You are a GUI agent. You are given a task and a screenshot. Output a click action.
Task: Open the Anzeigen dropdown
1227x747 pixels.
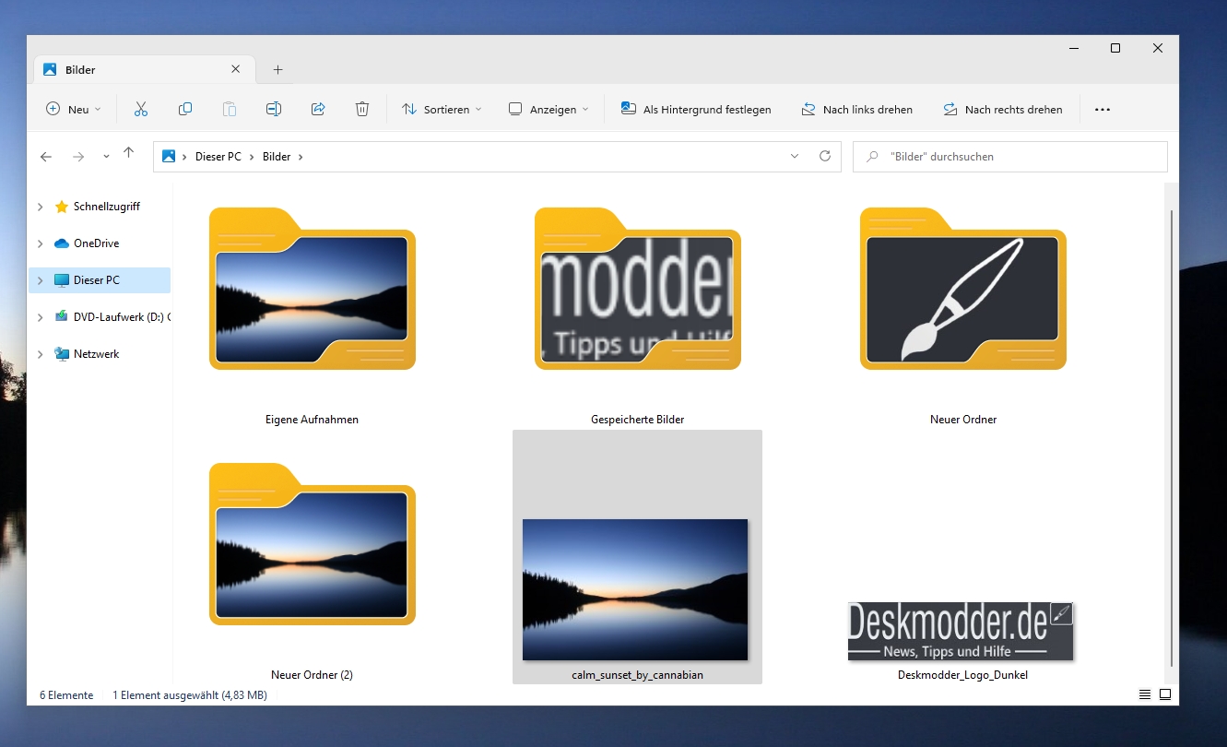click(549, 109)
